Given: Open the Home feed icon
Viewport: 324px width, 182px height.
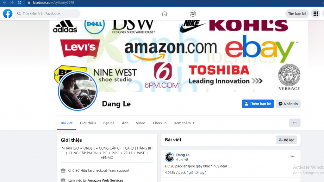Looking at the screenshot, I should pos(165,14).
